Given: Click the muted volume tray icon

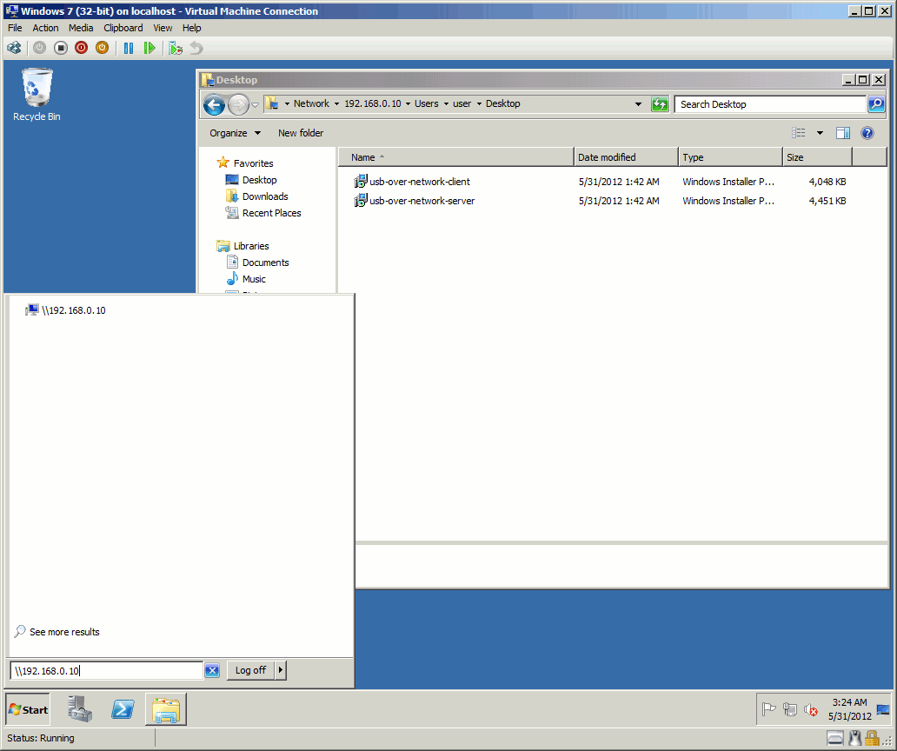Looking at the screenshot, I should tap(811, 710).
